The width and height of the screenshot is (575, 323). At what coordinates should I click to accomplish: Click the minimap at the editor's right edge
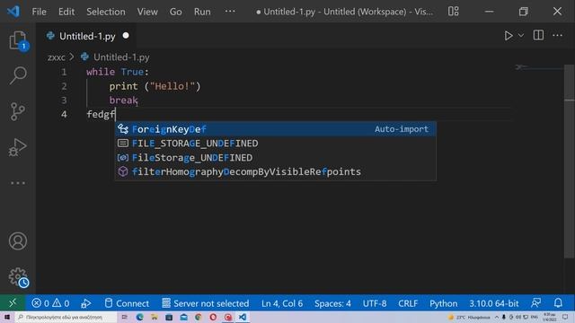coord(538,68)
